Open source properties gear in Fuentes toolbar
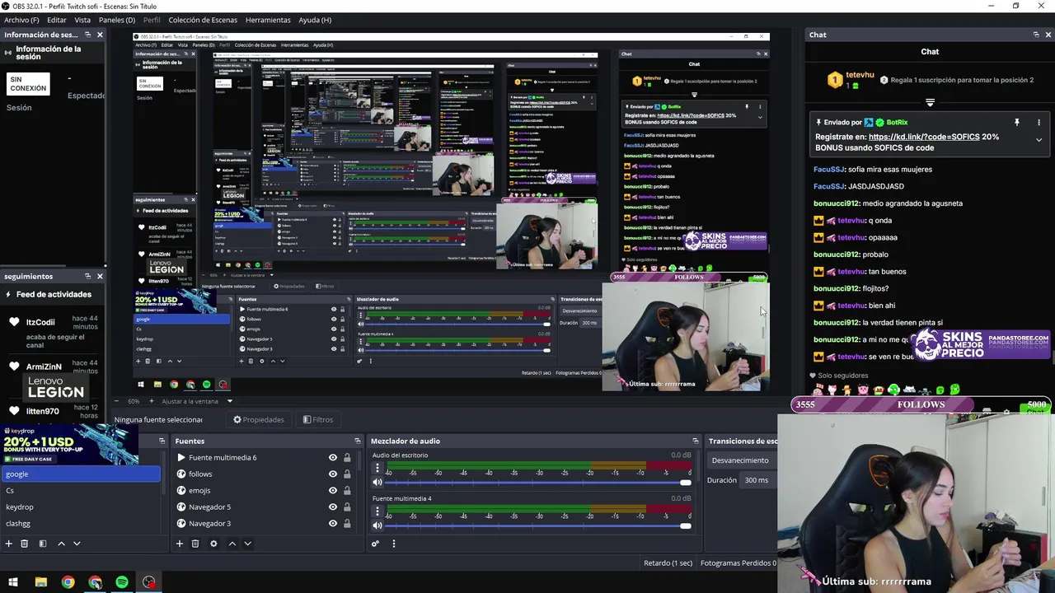The image size is (1055, 593). pyautogui.click(x=213, y=544)
